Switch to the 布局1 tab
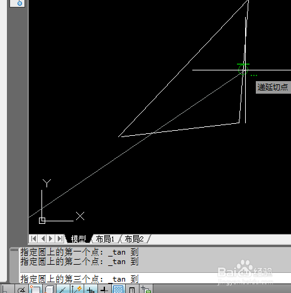The width and height of the screenshot is (291, 293). 105,239
